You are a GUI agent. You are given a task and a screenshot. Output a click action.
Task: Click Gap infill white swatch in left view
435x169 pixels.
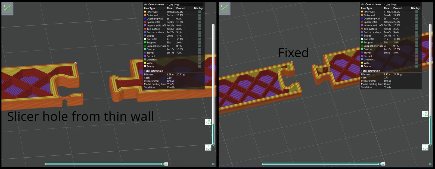[145, 39]
